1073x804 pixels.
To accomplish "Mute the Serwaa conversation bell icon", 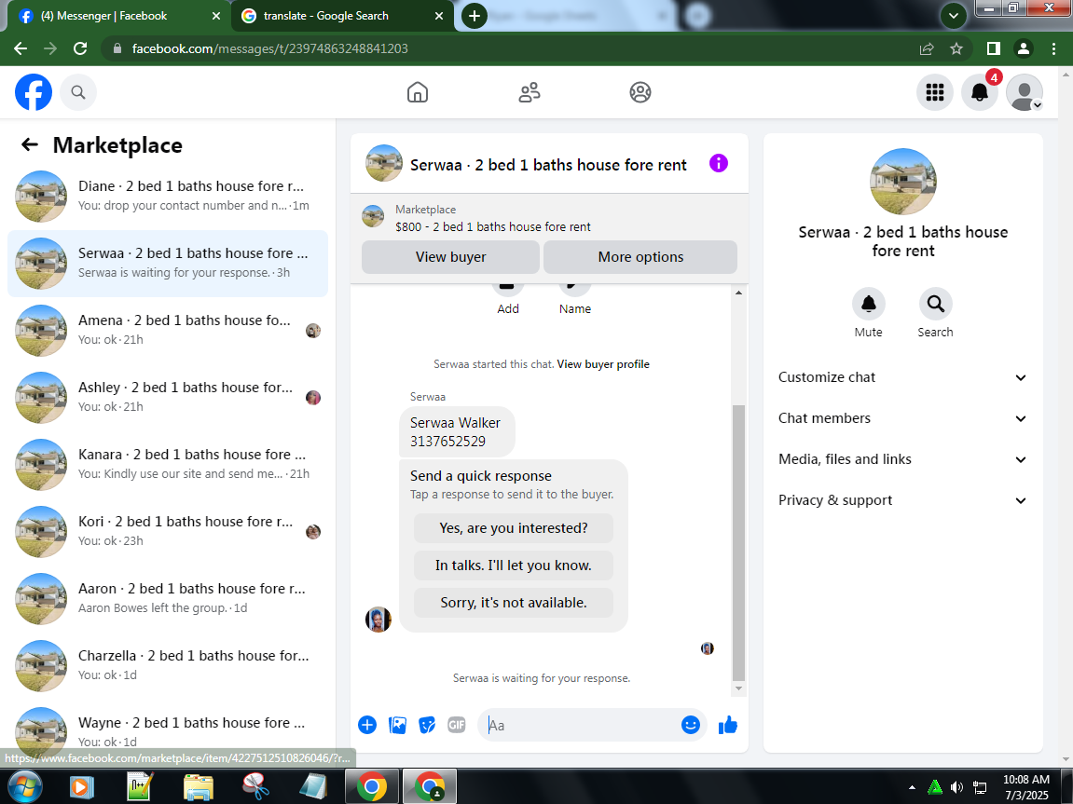I will coord(869,304).
